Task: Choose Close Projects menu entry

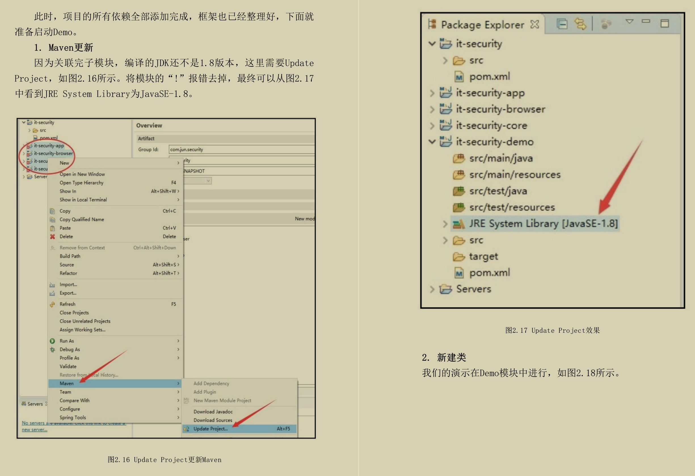Action: click(x=115, y=313)
